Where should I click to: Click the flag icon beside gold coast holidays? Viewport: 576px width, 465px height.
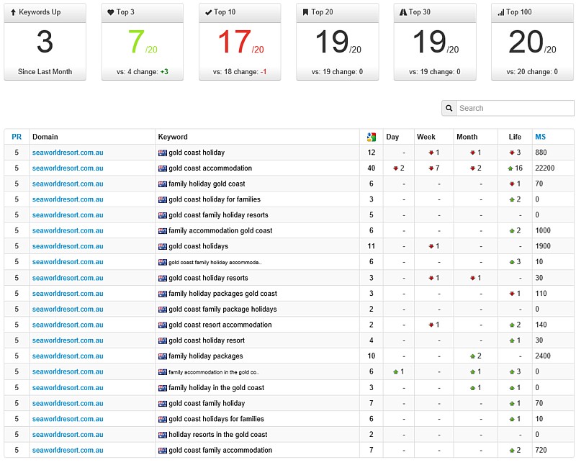[163, 246]
